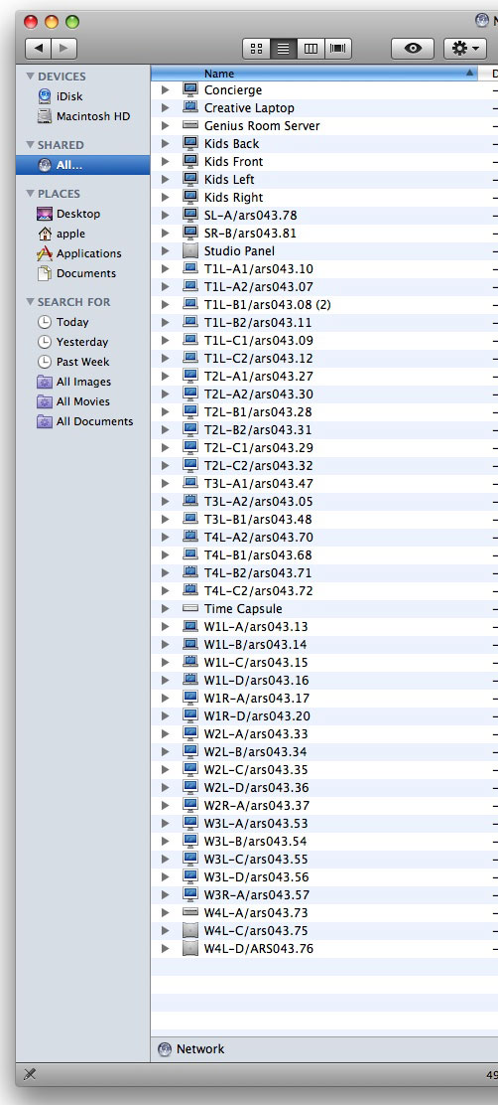
Task: Sort by the Name column header
Action: point(314,74)
